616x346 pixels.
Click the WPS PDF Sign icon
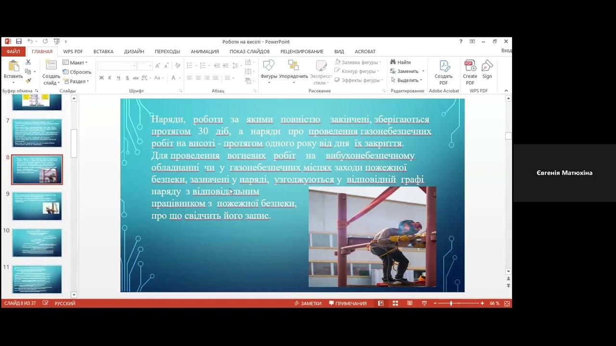pyautogui.click(x=487, y=70)
